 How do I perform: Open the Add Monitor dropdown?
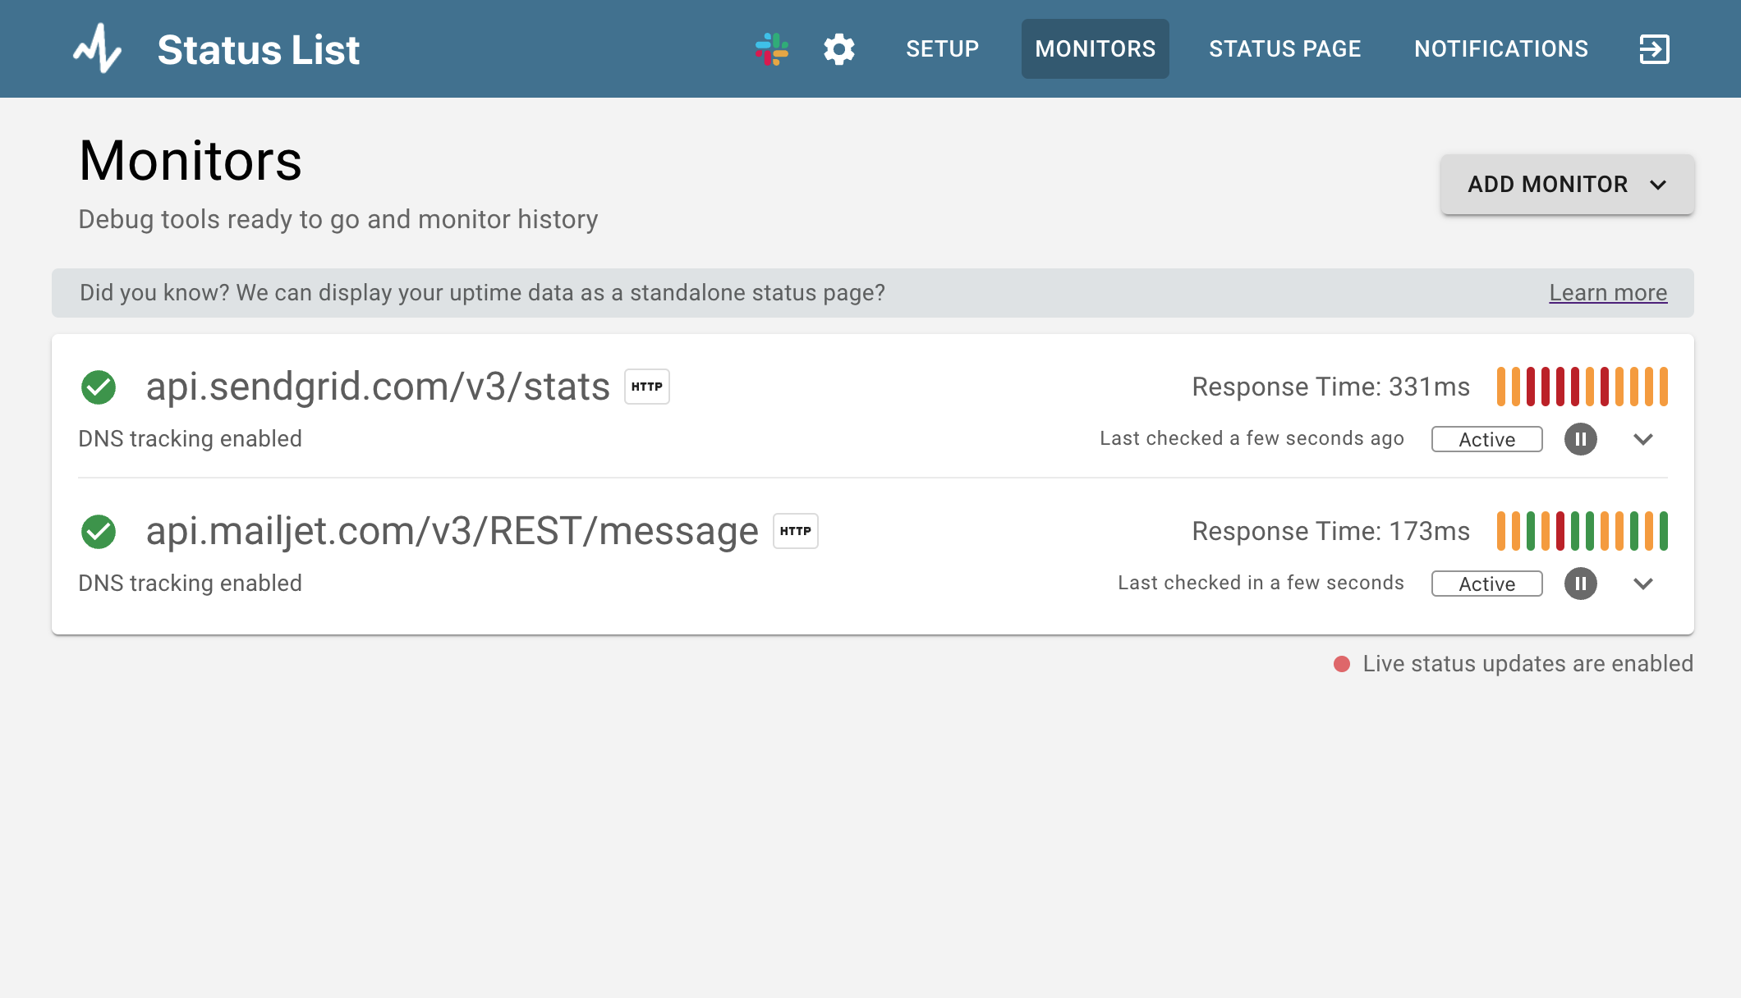[x=1567, y=185]
